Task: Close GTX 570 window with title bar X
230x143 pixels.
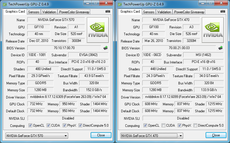Action: point(106,3)
